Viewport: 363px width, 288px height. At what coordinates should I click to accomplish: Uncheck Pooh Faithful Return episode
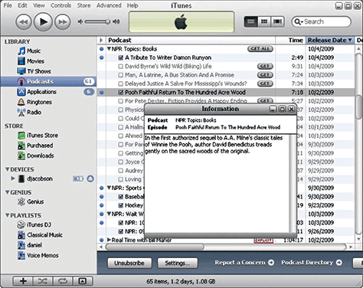click(121, 93)
